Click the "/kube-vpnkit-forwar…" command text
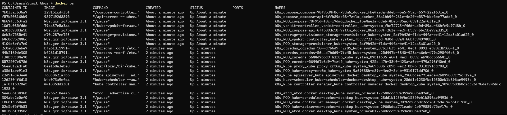 [x=116, y=26]
